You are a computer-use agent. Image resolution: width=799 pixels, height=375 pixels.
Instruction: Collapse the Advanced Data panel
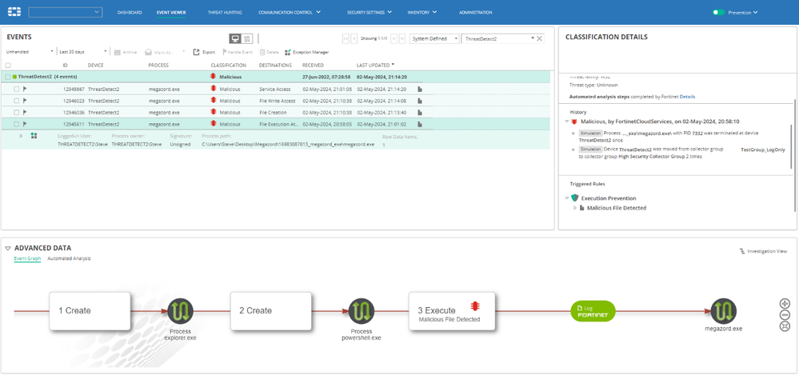tap(8, 248)
